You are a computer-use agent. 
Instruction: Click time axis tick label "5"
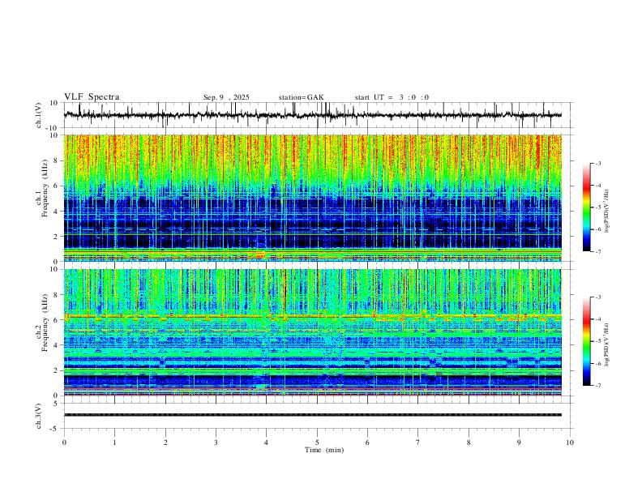click(317, 443)
